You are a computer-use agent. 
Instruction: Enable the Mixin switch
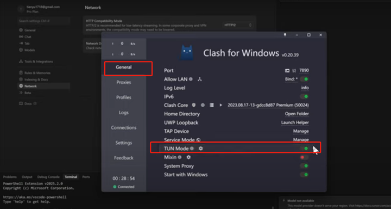(304, 157)
